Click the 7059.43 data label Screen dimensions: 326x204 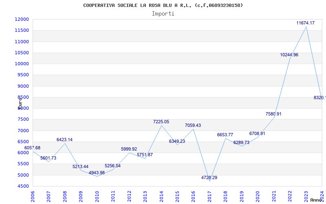[193, 126]
